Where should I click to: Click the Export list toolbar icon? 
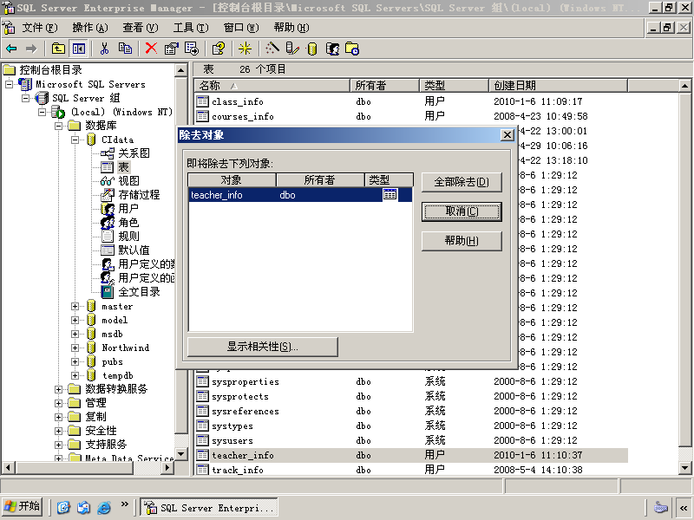pyautogui.click(x=192, y=49)
